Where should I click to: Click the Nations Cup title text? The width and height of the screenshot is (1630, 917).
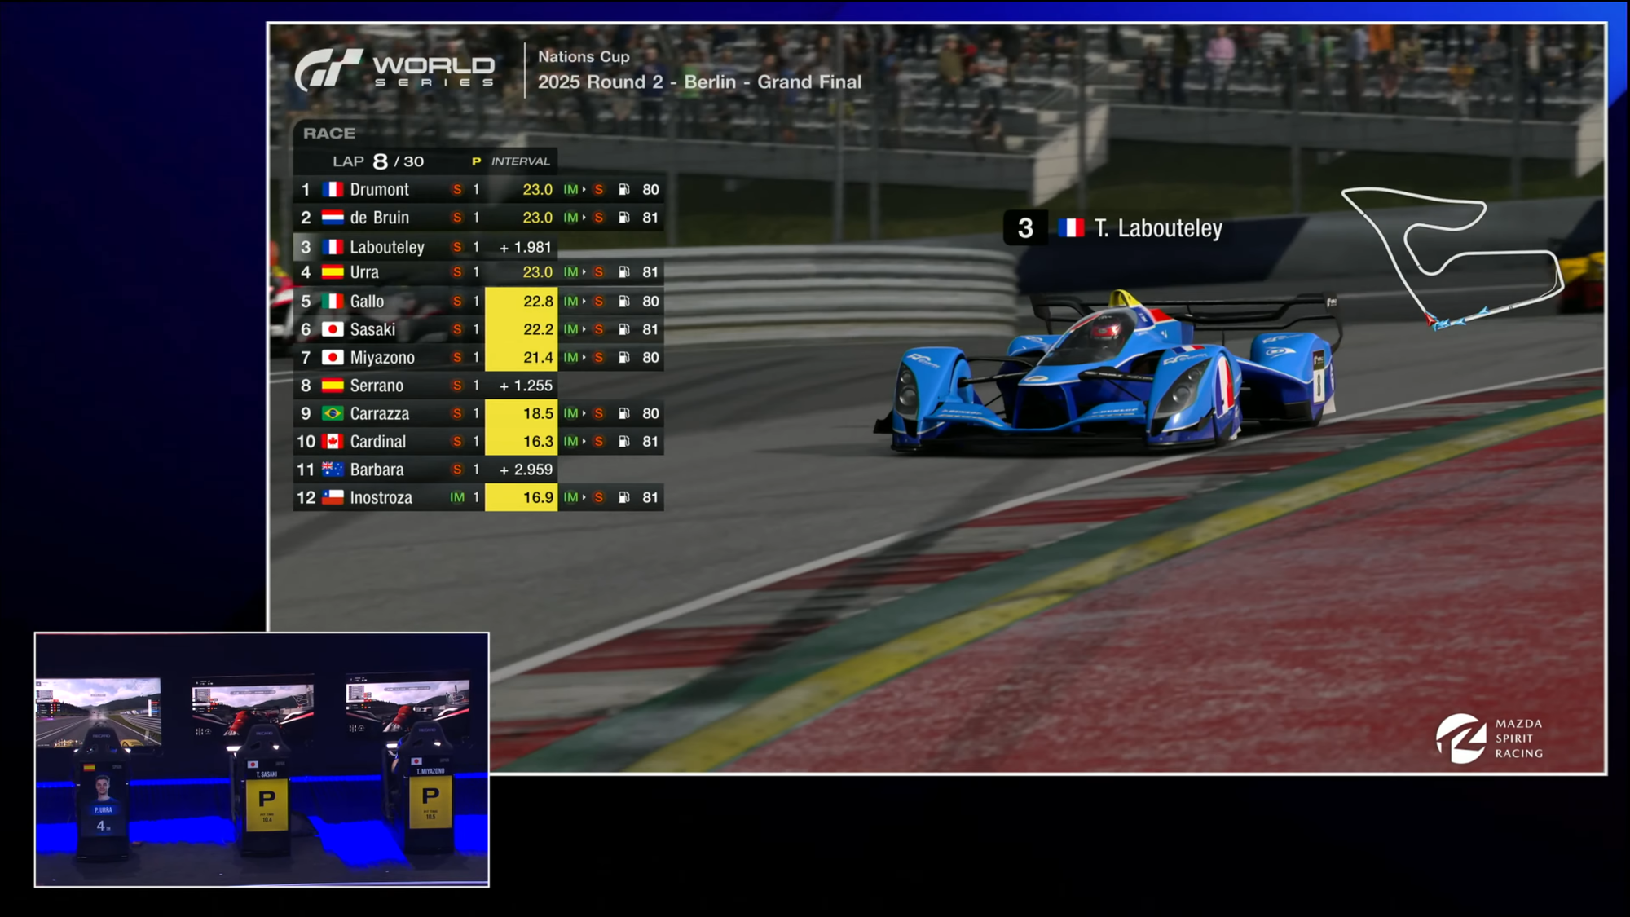pyautogui.click(x=584, y=56)
